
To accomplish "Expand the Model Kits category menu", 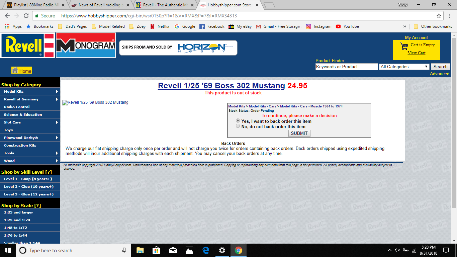I will [x=30, y=91].
